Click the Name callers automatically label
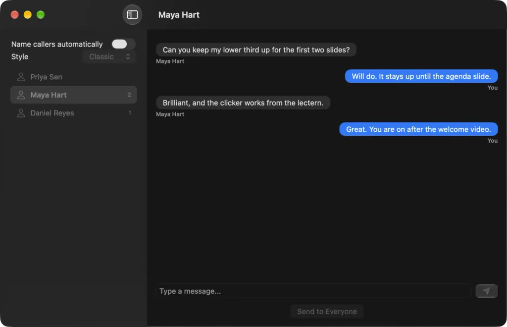The height and width of the screenshot is (327, 507). coord(57,44)
